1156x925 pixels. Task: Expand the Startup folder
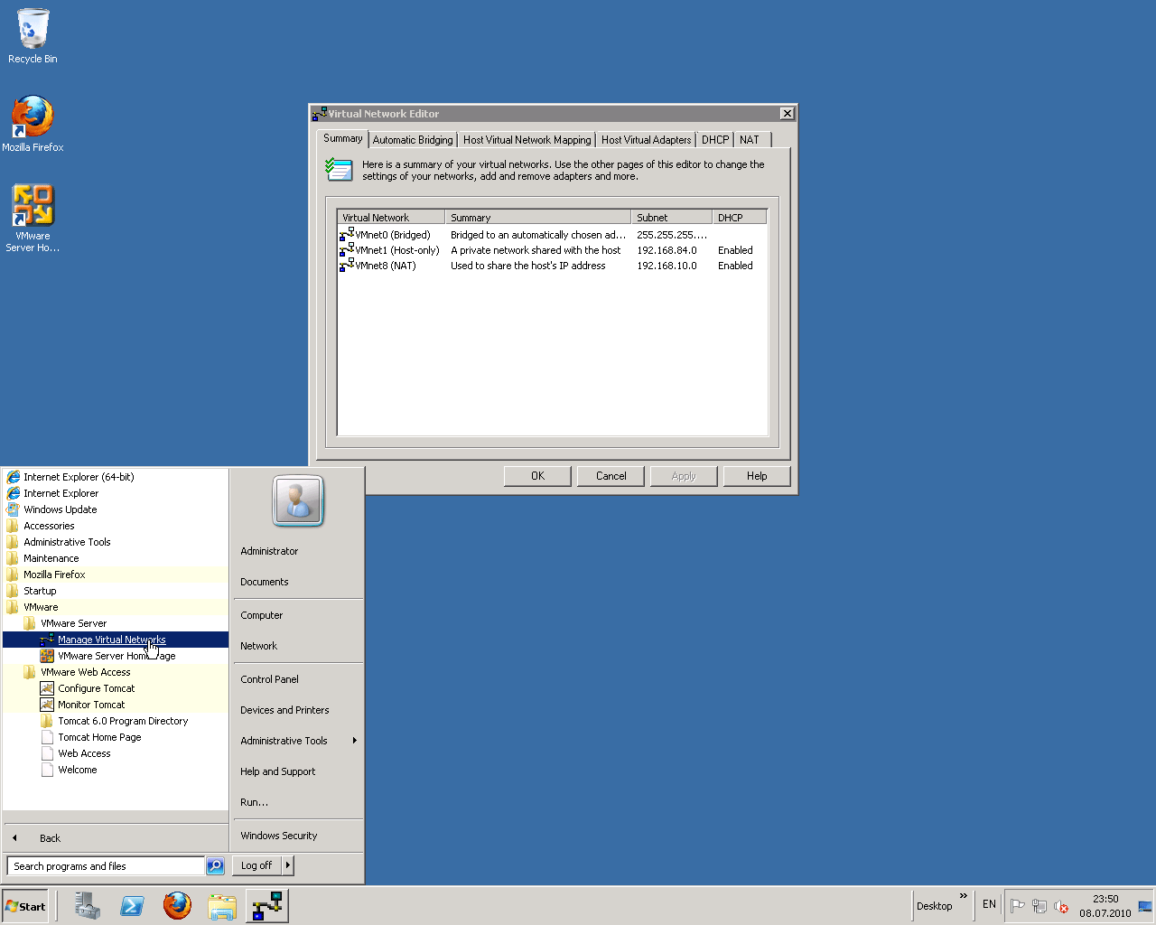[116, 591]
